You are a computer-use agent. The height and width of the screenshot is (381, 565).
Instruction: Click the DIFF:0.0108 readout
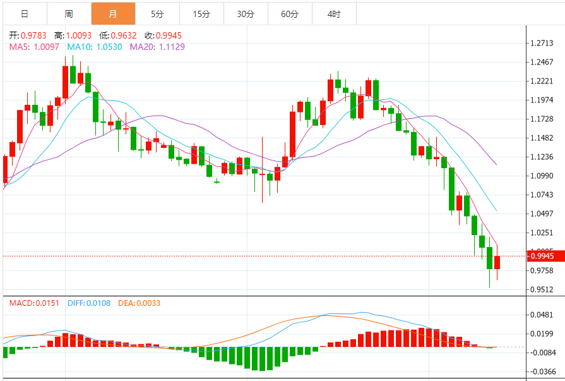click(89, 303)
